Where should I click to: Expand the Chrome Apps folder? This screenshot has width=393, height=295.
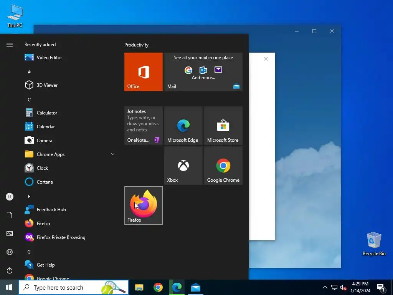(x=70, y=154)
